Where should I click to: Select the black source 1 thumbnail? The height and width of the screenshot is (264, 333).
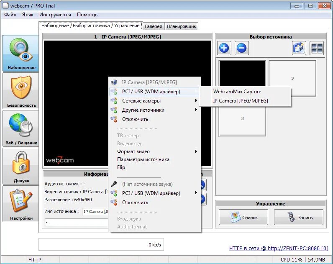tap(242, 73)
